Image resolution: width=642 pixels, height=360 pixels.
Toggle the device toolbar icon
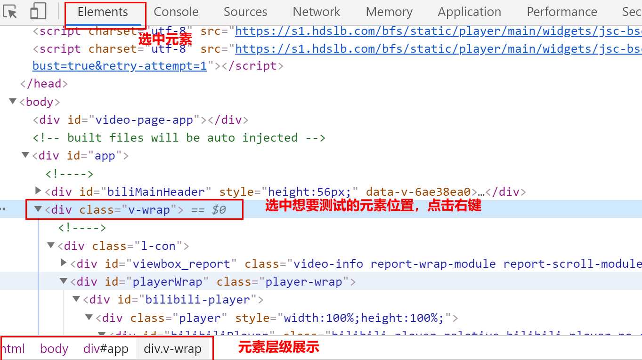point(38,12)
